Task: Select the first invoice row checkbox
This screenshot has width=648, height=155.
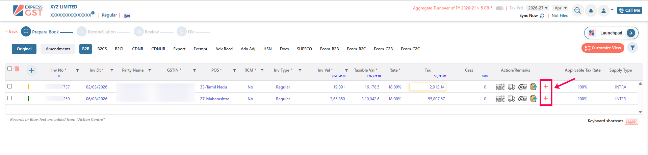Action: [x=10, y=86]
